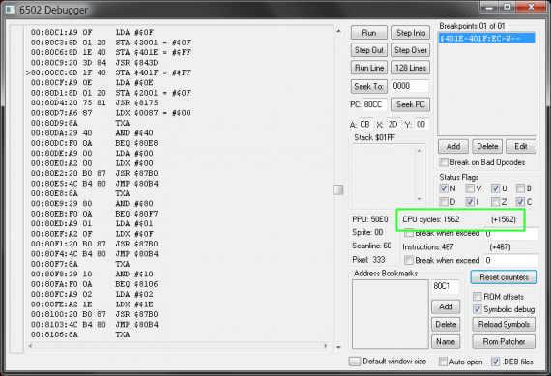Select line 00:80C1 LDA #$0F
The image size is (551, 376).
(x=92, y=32)
